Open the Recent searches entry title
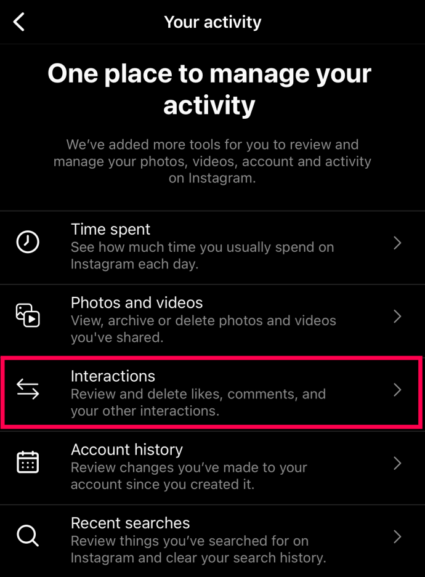Viewport: 425px width, 577px height. coord(130,523)
